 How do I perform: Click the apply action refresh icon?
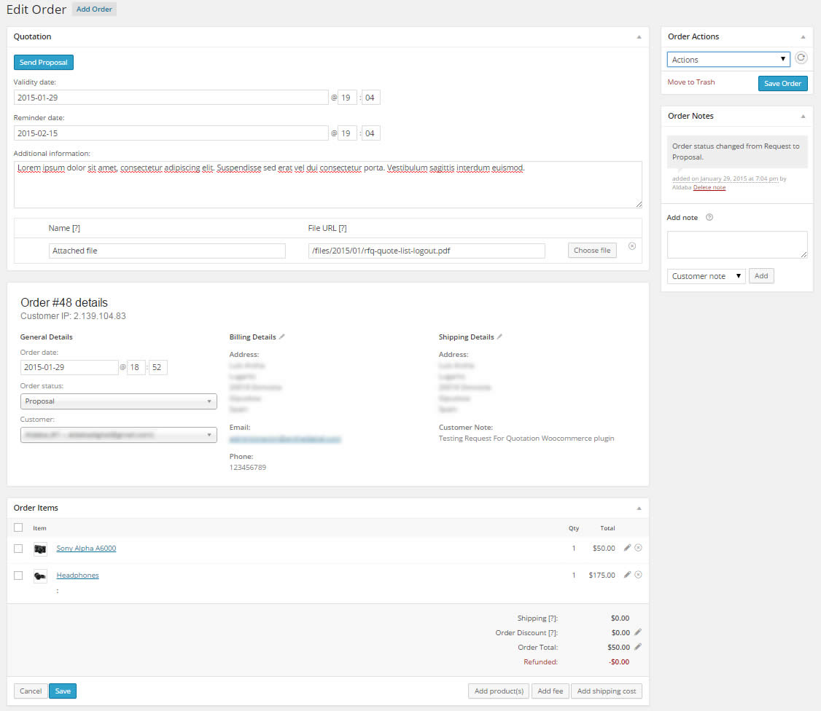click(x=801, y=59)
